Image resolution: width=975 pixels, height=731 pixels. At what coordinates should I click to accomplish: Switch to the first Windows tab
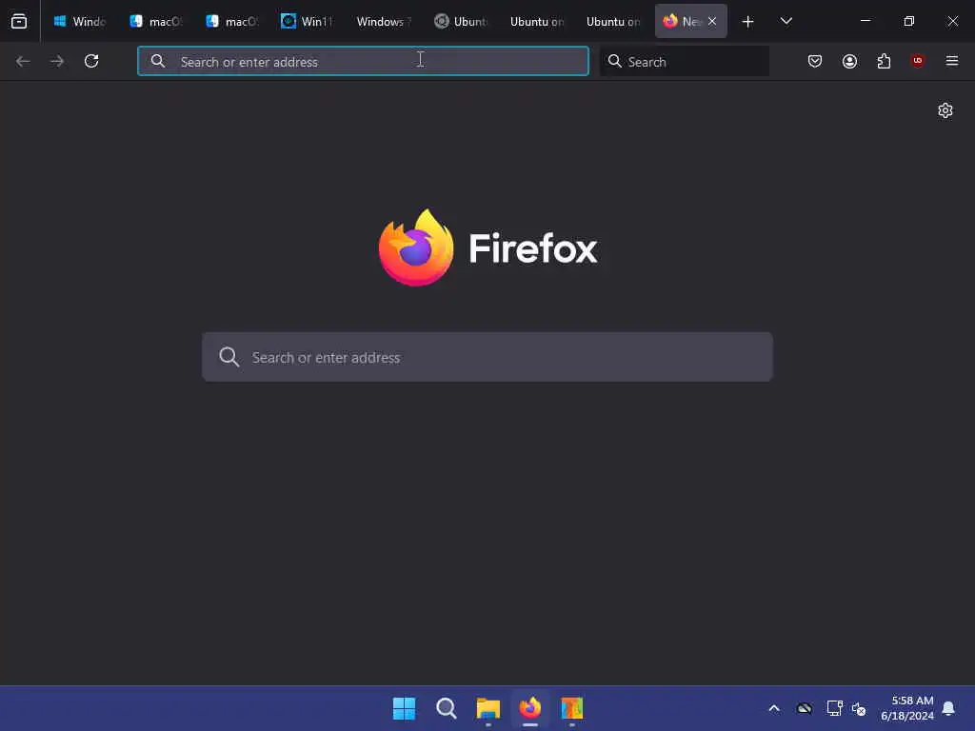click(80, 21)
